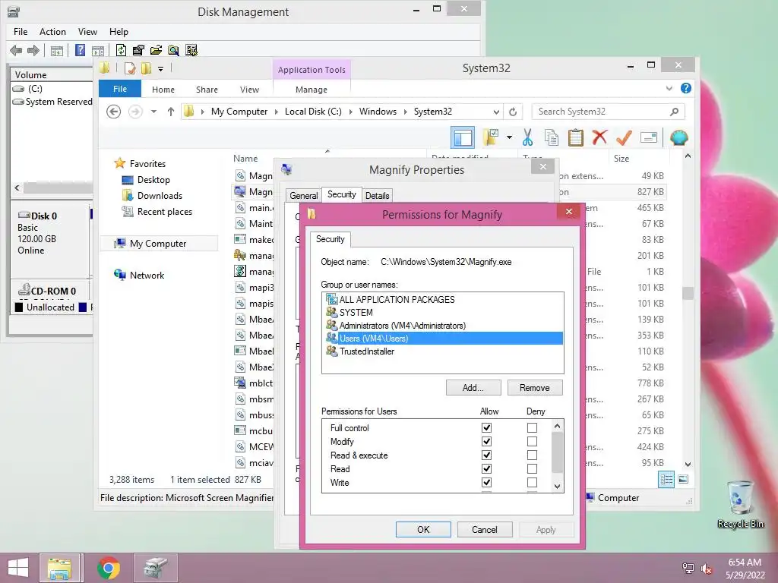Toggle the navigation pane layout icon
Viewport: 778px width, 583px height.
tap(463, 137)
